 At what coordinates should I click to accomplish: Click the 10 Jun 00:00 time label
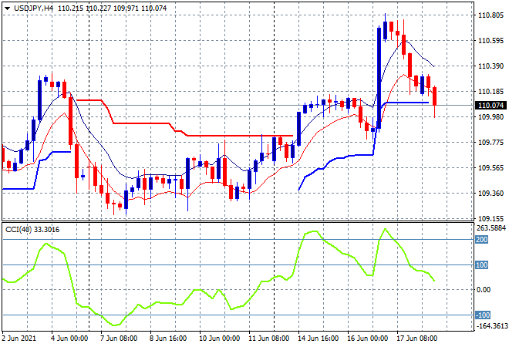click(x=219, y=339)
